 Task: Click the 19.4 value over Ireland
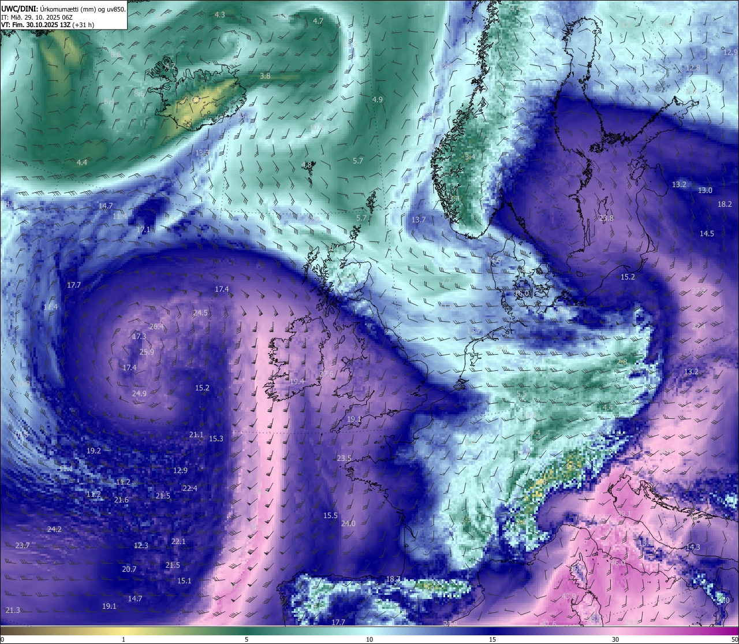pyautogui.click(x=297, y=381)
